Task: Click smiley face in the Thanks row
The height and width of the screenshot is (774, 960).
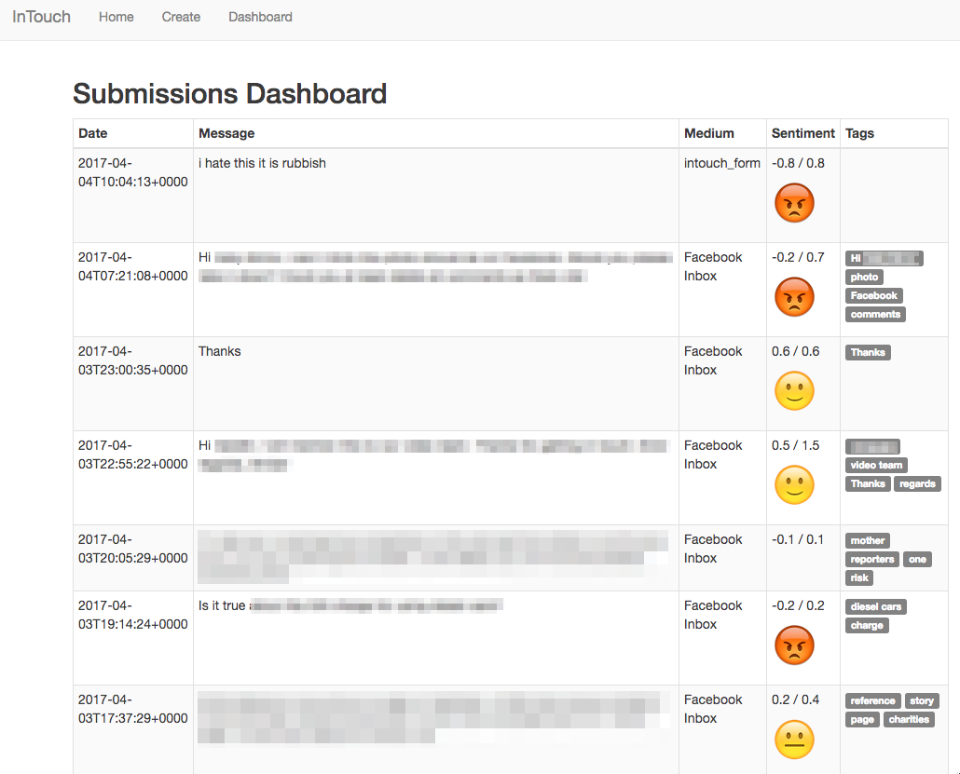Action: (794, 391)
